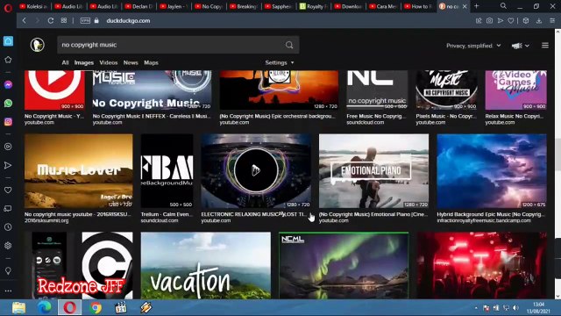
Task: Open the red concert crowd thumbnail
Action: (481, 265)
